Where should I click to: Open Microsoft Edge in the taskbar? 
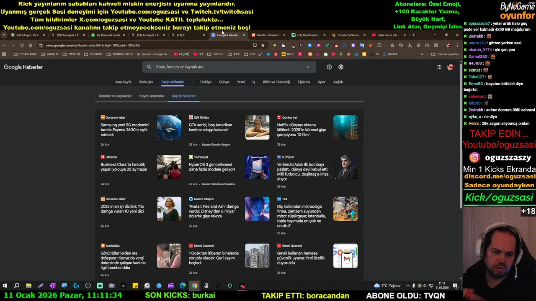(183, 286)
